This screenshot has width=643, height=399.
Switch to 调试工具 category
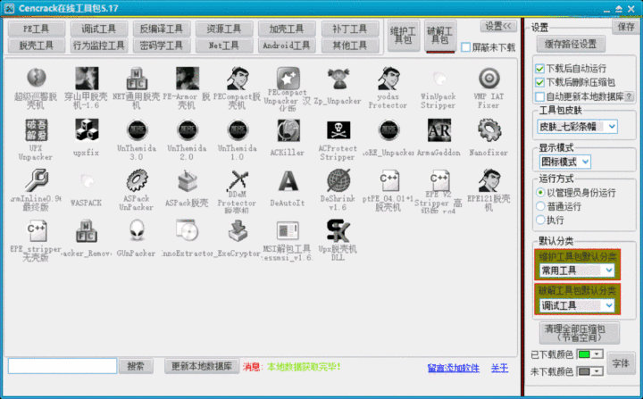[99, 29]
